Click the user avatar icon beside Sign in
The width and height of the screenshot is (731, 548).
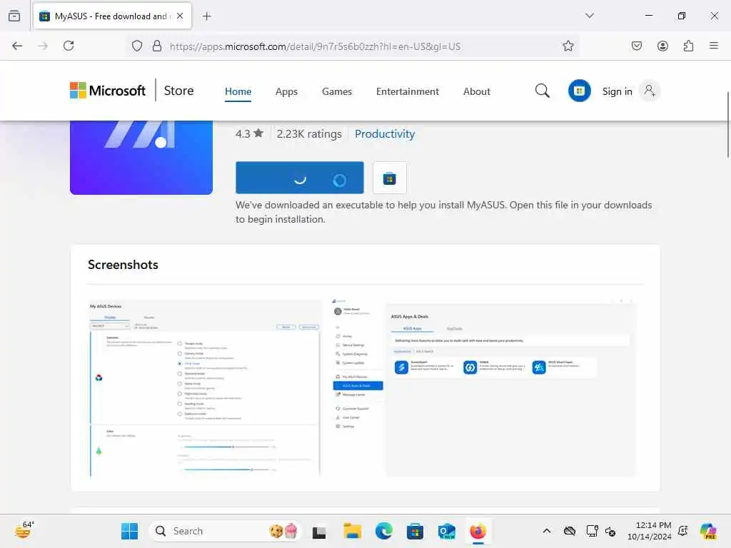pyautogui.click(x=650, y=91)
